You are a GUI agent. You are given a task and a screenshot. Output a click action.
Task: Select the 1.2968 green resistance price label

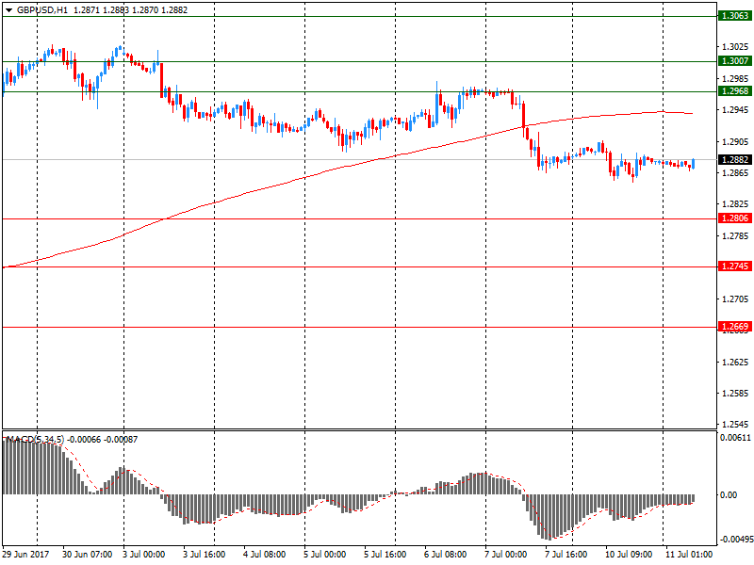pyautogui.click(x=735, y=91)
